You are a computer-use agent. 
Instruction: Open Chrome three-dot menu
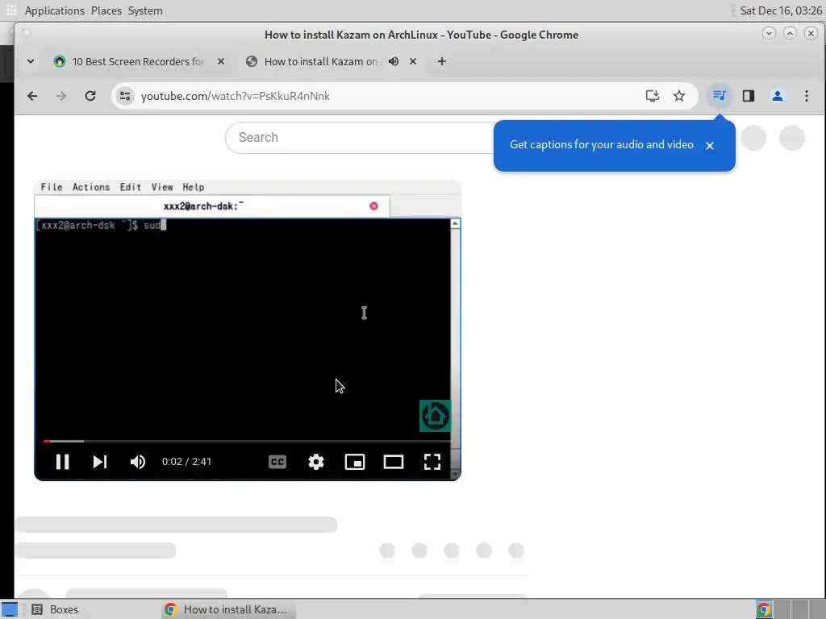(806, 96)
